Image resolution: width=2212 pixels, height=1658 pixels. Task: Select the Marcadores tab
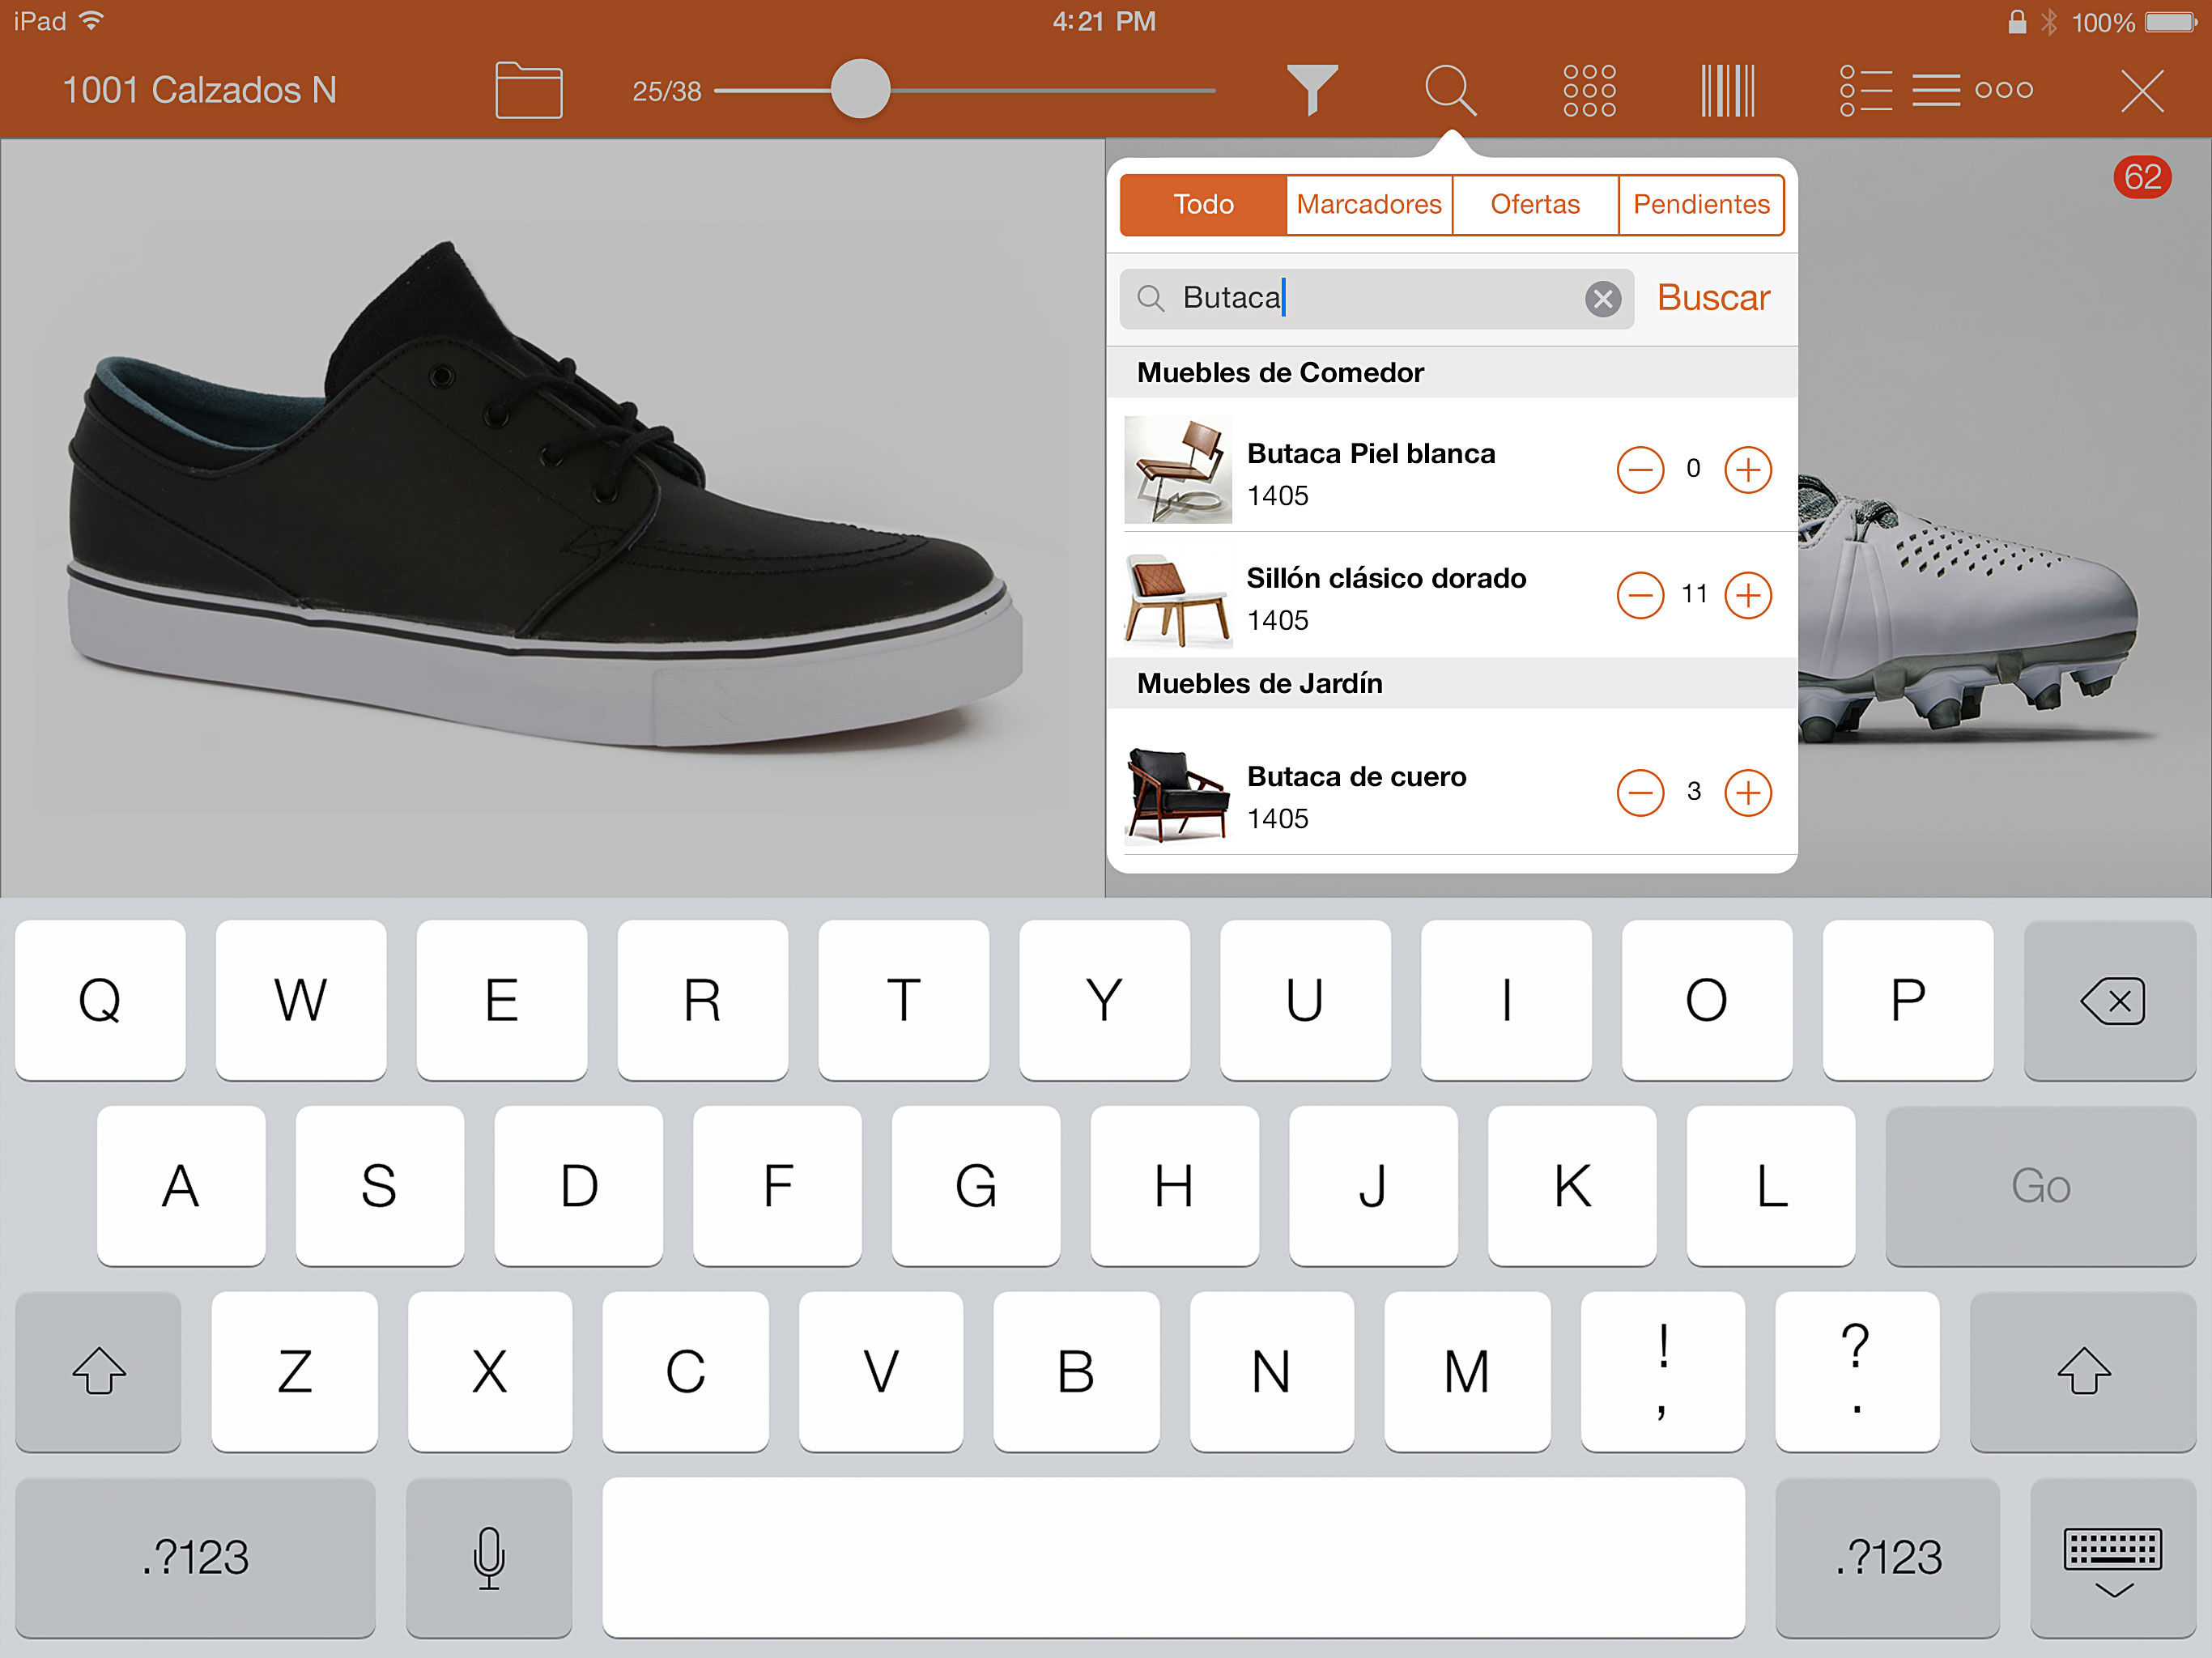click(1368, 205)
